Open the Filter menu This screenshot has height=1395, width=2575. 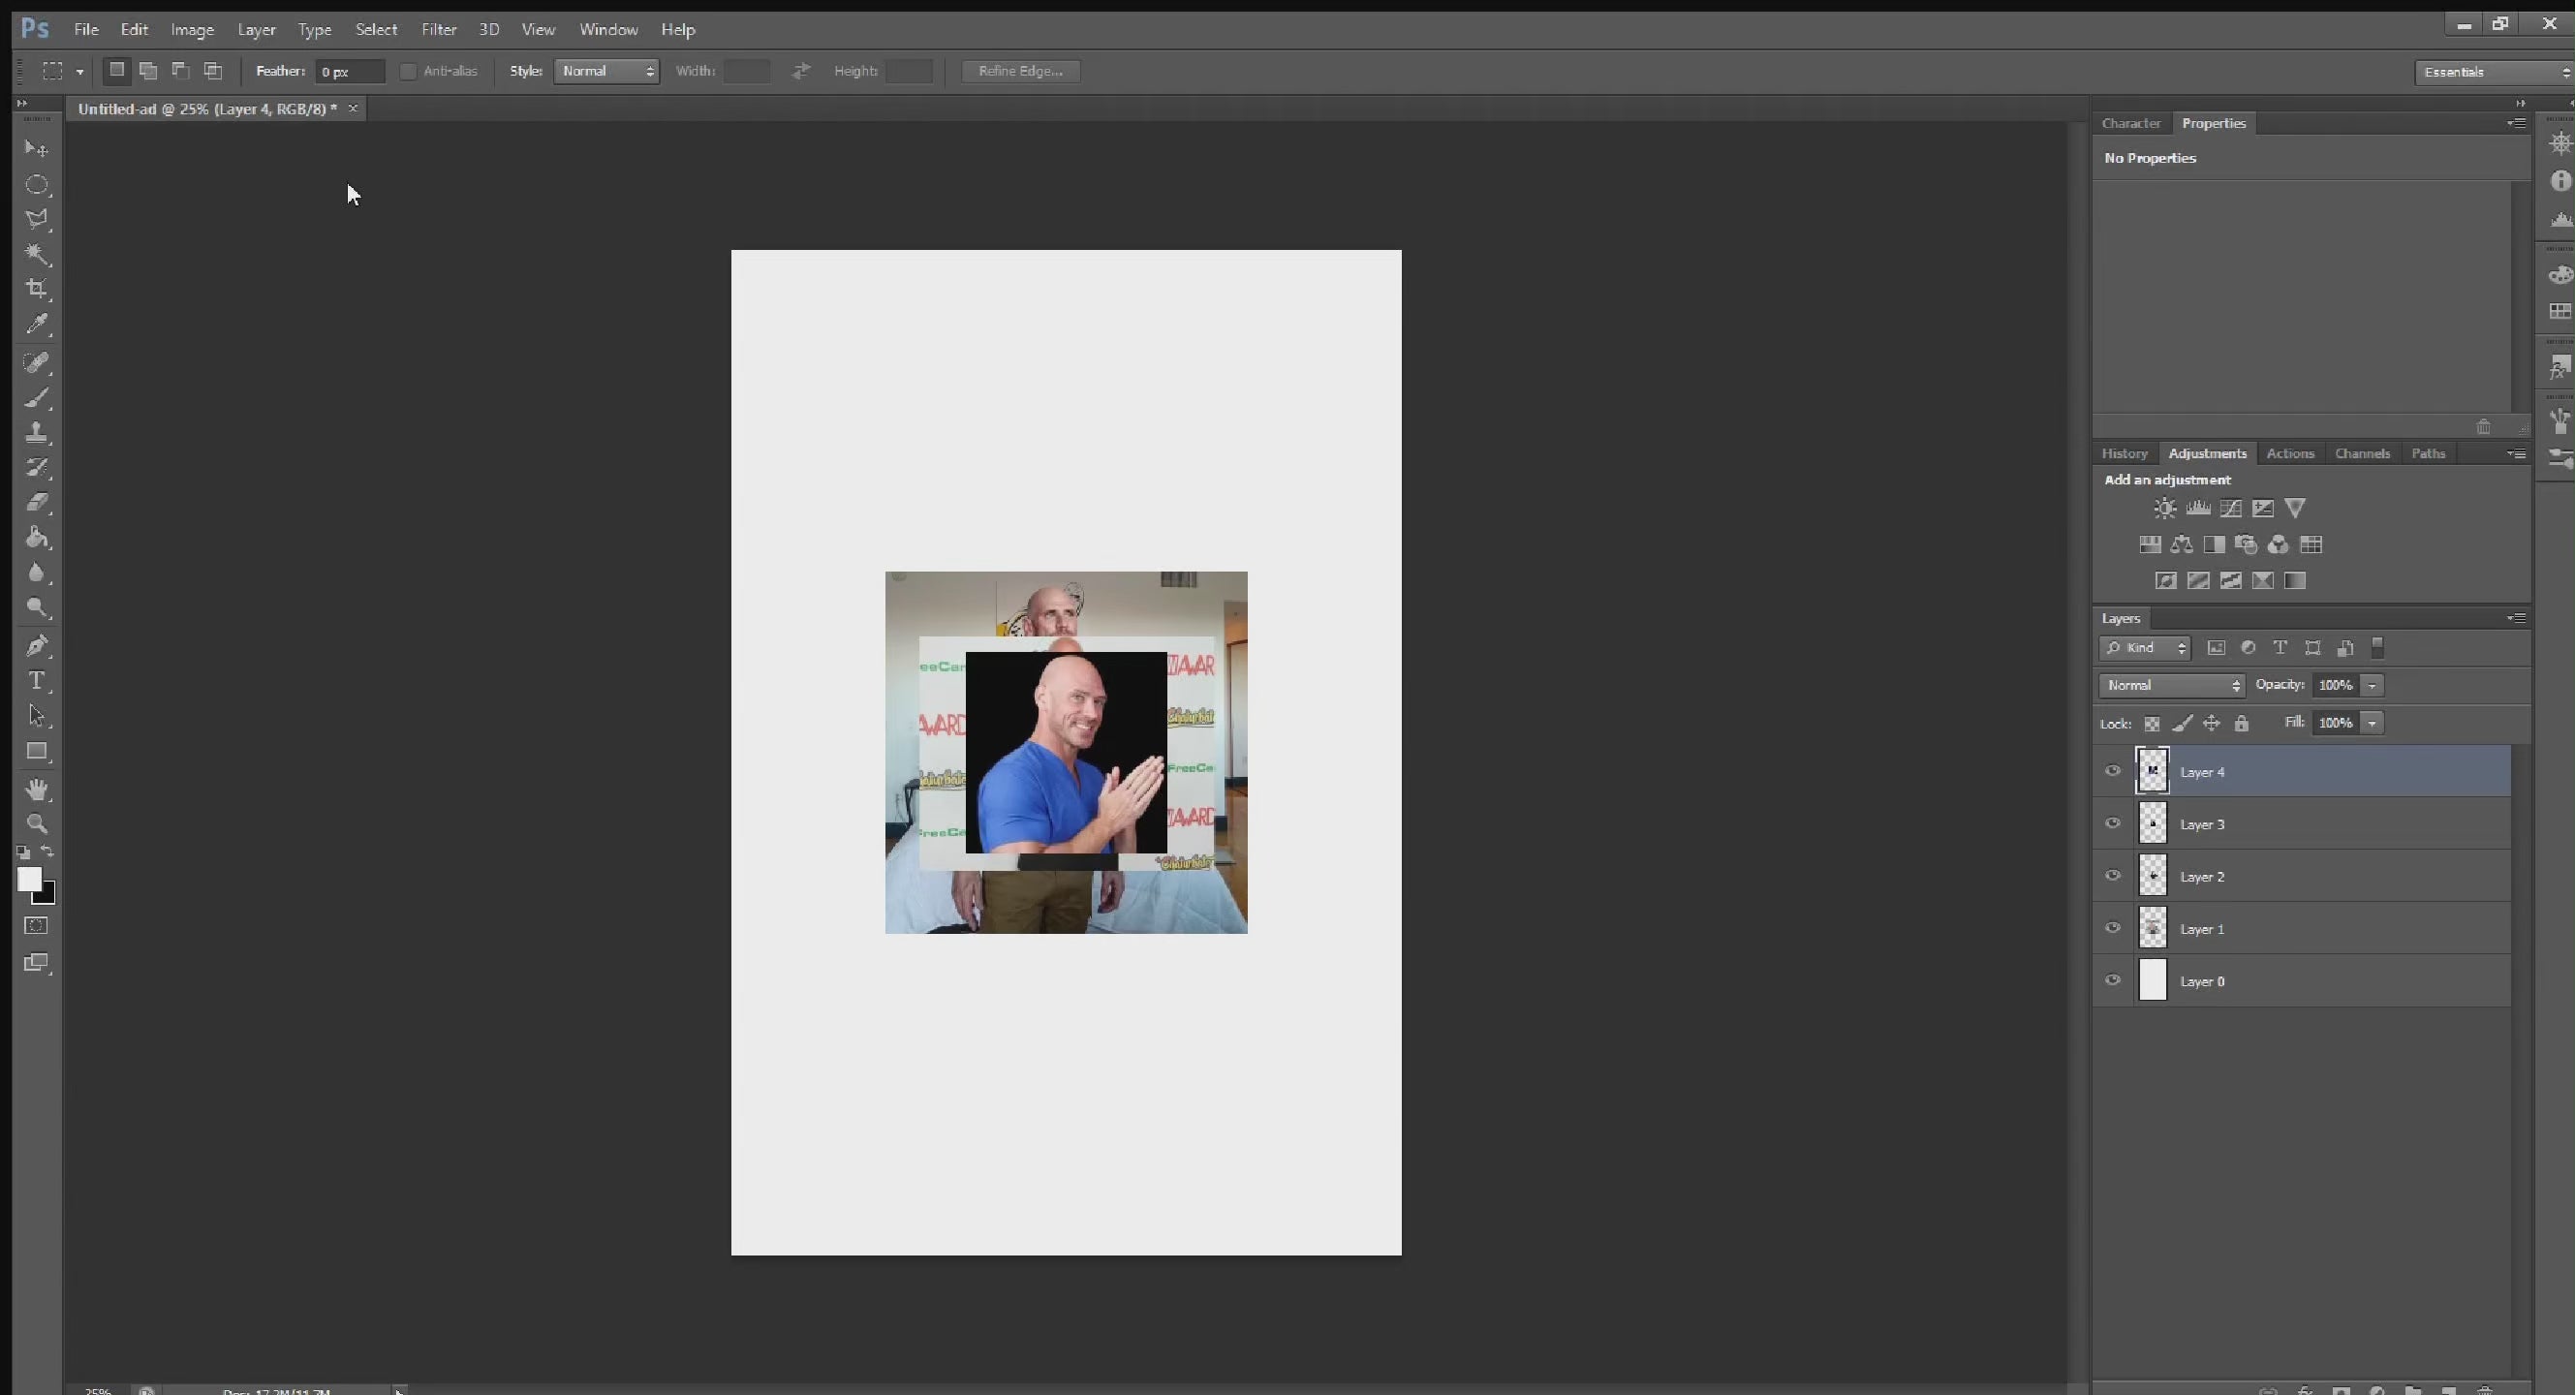click(439, 29)
